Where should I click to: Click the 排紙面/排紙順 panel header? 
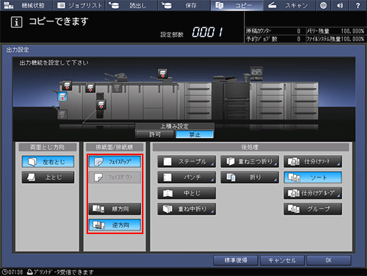(x=114, y=147)
